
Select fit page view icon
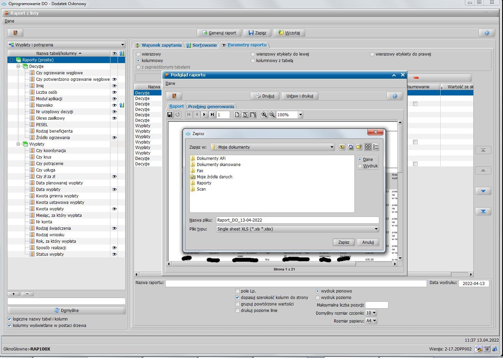coord(245,115)
